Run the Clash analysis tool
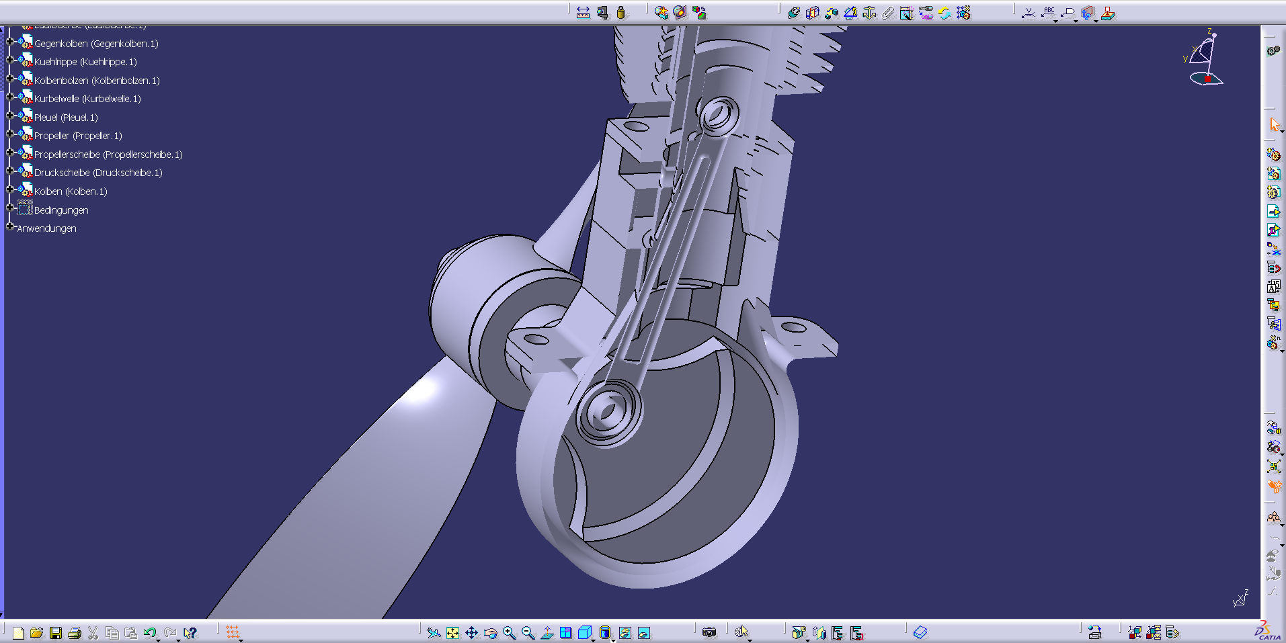Image resolution: width=1286 pixels, height=643 pixels. (661, 12)
